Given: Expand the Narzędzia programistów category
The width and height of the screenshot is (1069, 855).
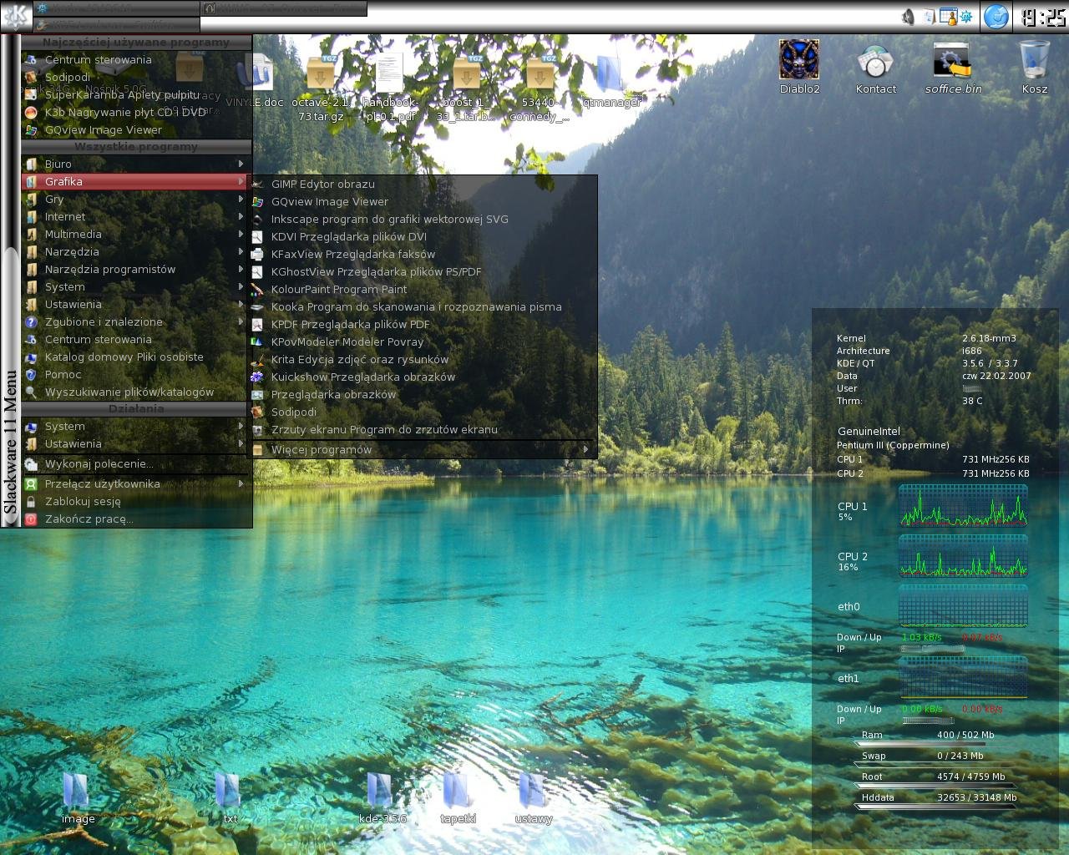Looking at the screenshot, I should tap(135, 269).
